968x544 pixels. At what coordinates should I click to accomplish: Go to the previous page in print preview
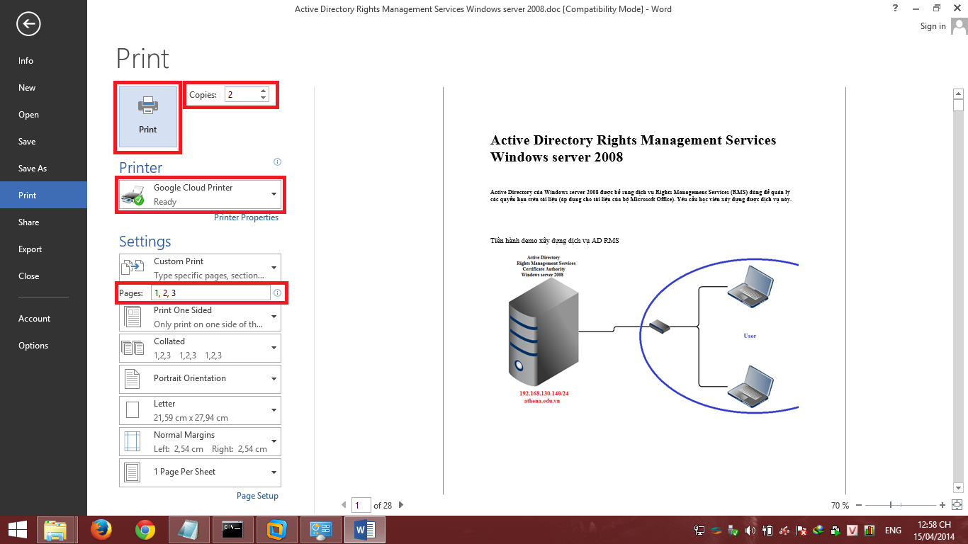point(344,505)
